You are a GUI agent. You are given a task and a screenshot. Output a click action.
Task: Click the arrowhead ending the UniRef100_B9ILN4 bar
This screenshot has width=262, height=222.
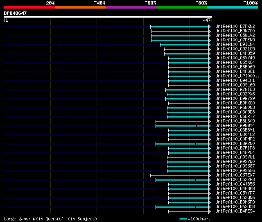(210, 45)
